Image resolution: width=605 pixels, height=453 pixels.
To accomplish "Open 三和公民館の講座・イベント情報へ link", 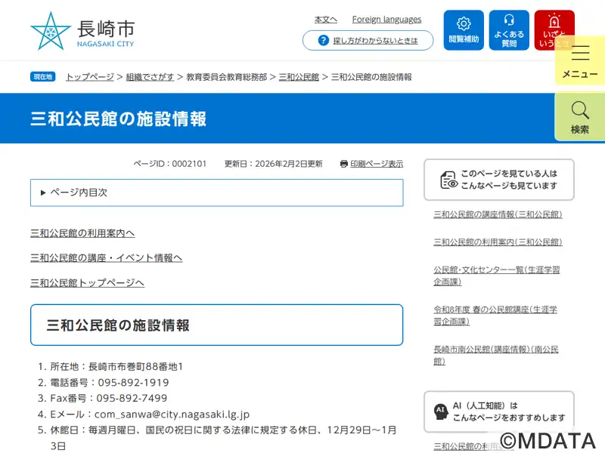I will click(x=106, y=258).
